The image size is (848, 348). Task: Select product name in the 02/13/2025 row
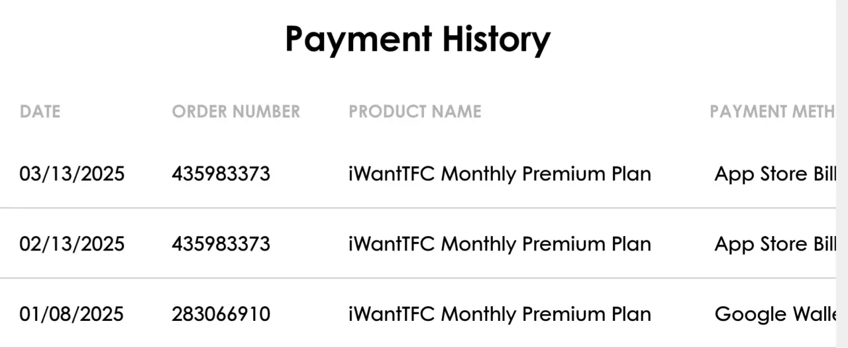point(500,244)
